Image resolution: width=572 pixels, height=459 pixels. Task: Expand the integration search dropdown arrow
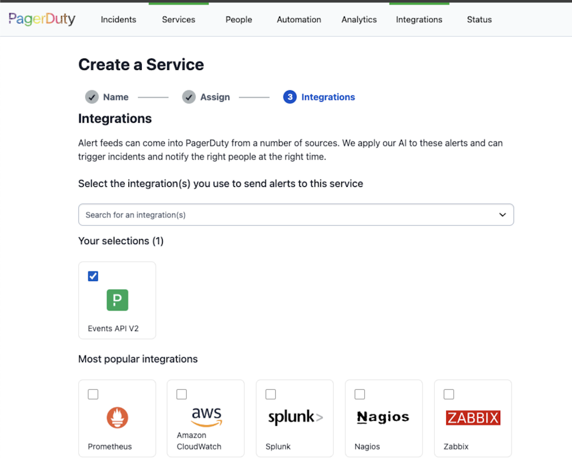[502, 214]
